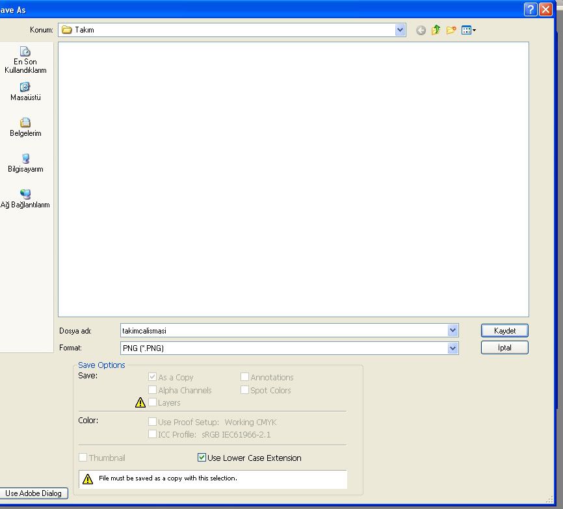Enable Use Proof Setup checkbox
The width and height of the screenshot is (563, 509).
152,421
